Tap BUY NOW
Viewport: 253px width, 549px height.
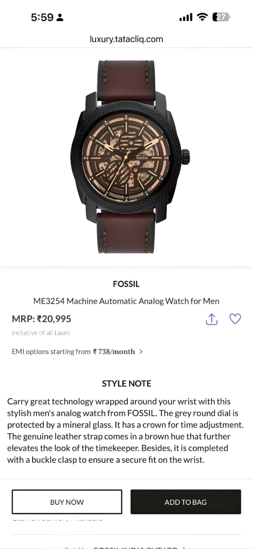click(x=67, y=502)
